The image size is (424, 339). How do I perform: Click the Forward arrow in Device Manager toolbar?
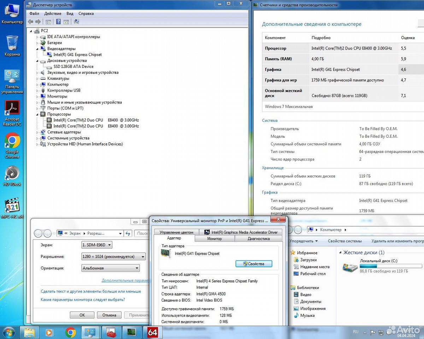(x=38, y=22)
